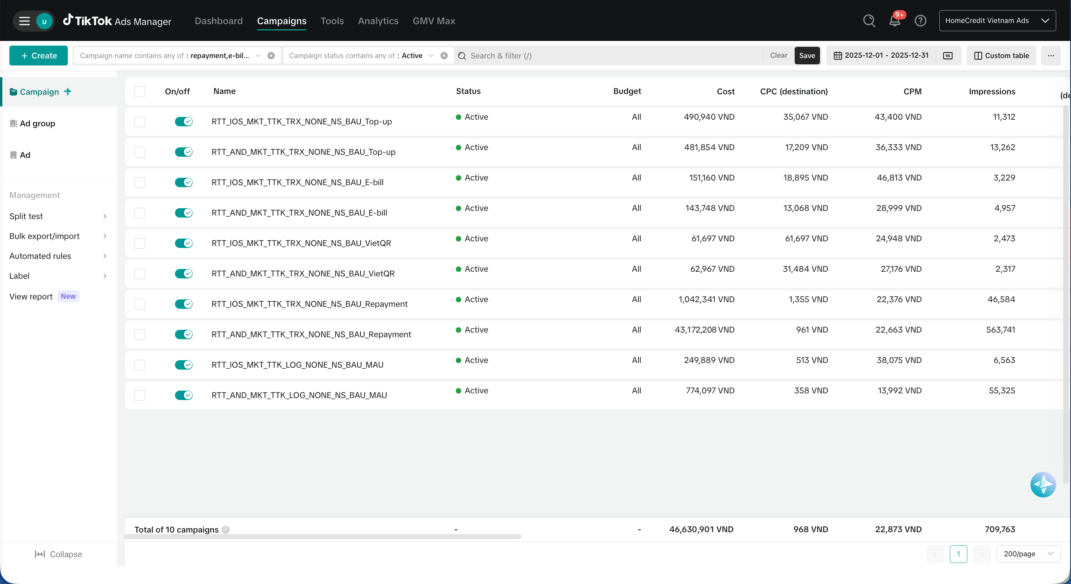This screenshot has width=1071, height=584.
Task: Click the total campaigns info tooltip icon
Action: click(x=226, y=529)
